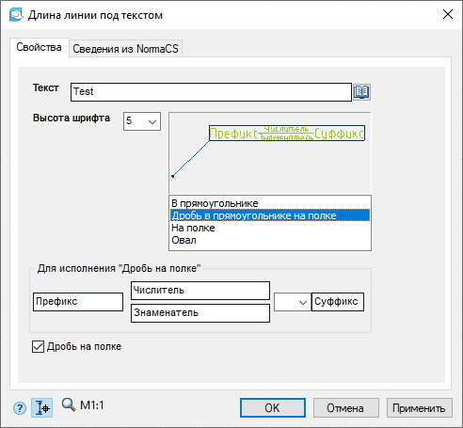The height and width of the screenshot is (428, 463).
Task: Uncheck the "Дробь на полке" checkbox
Action: pos(38,347)
